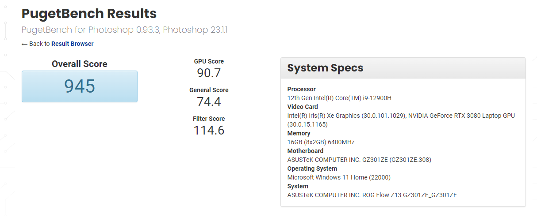
Task: Click the 114.6 filter score value
Action: click(x=209, y=130)
